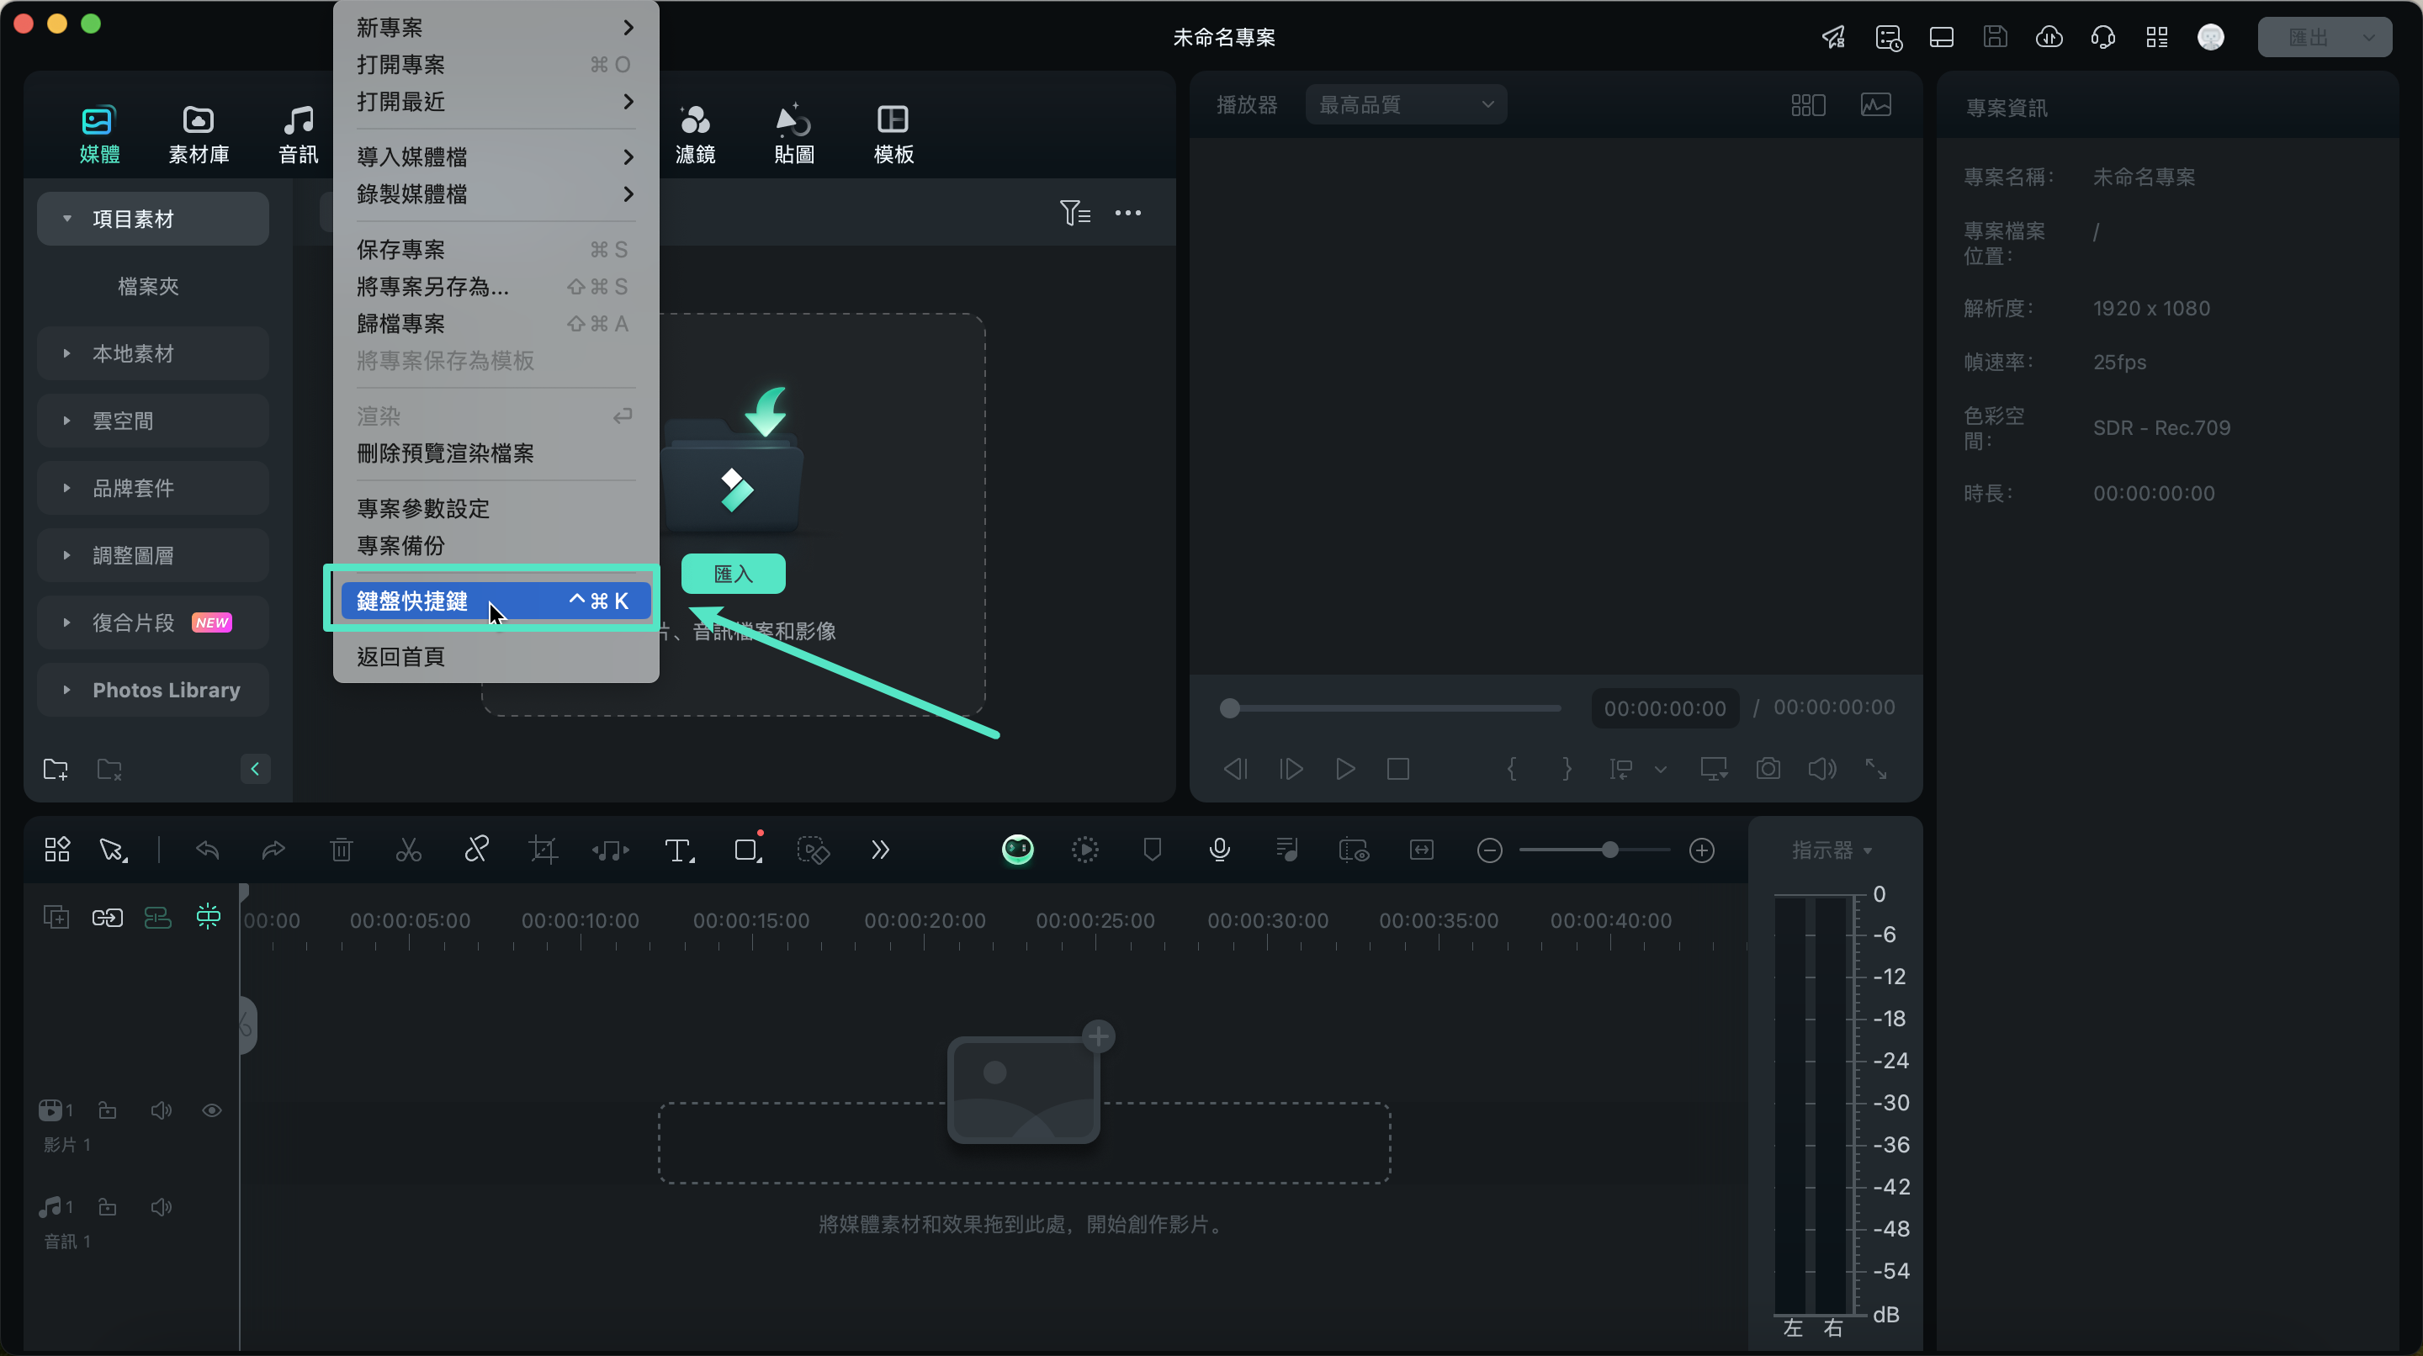The width and height of the screenshot is (2423, 1356).
Task: Click the player grid layout icon
Action: coord(1808,104)
